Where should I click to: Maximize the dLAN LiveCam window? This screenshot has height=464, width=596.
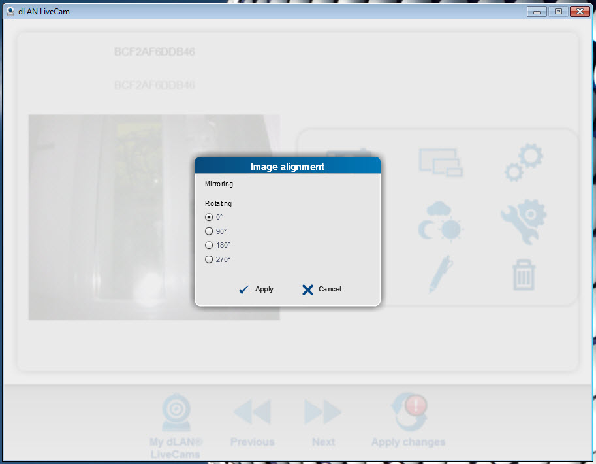pyautogui.click(x=558, y=12)
